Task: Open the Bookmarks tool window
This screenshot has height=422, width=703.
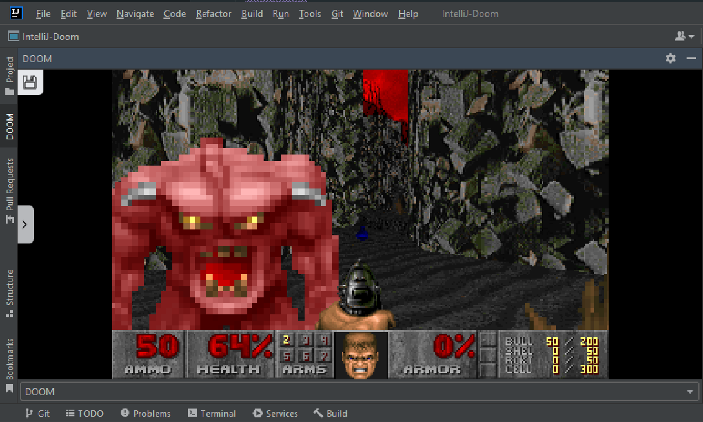Action: pyautogui.click(x=9, y=365)
